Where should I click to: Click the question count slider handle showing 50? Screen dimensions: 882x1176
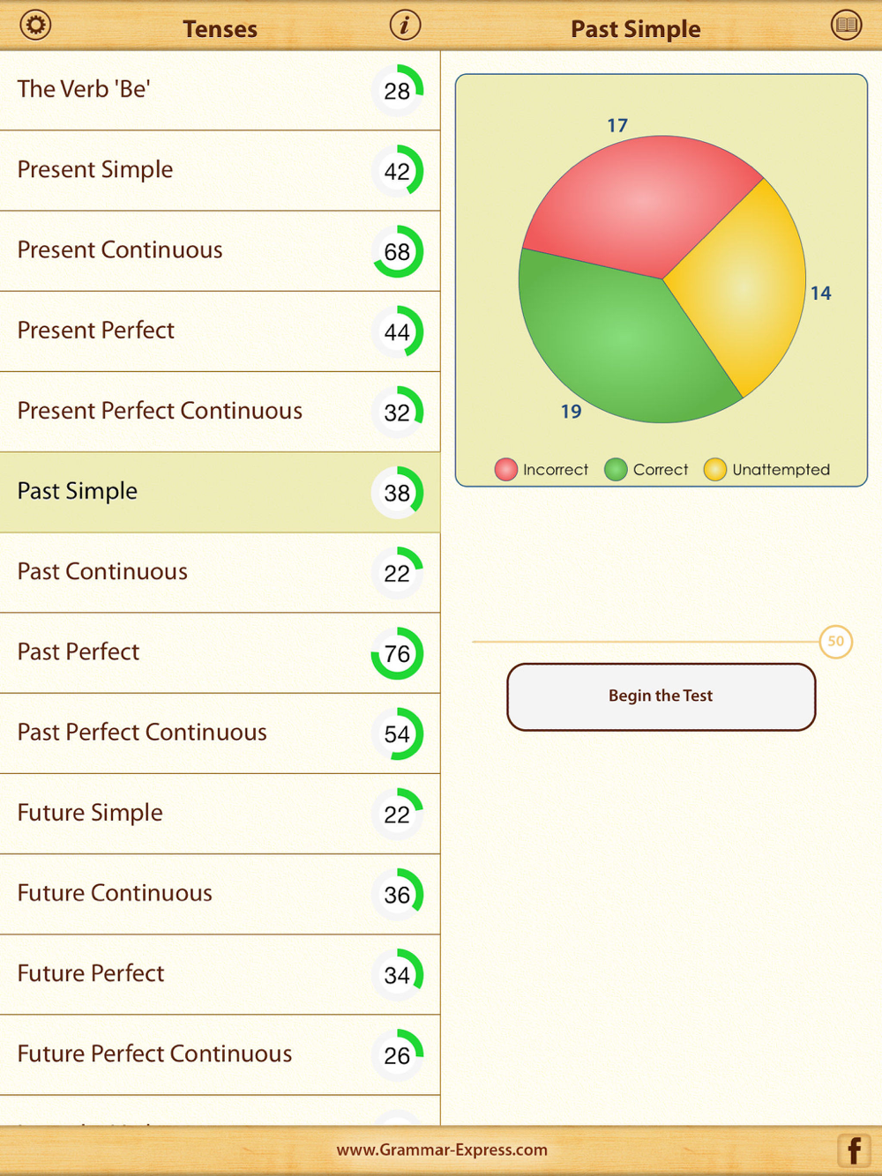pyautogui.click(x=835, y=642)
